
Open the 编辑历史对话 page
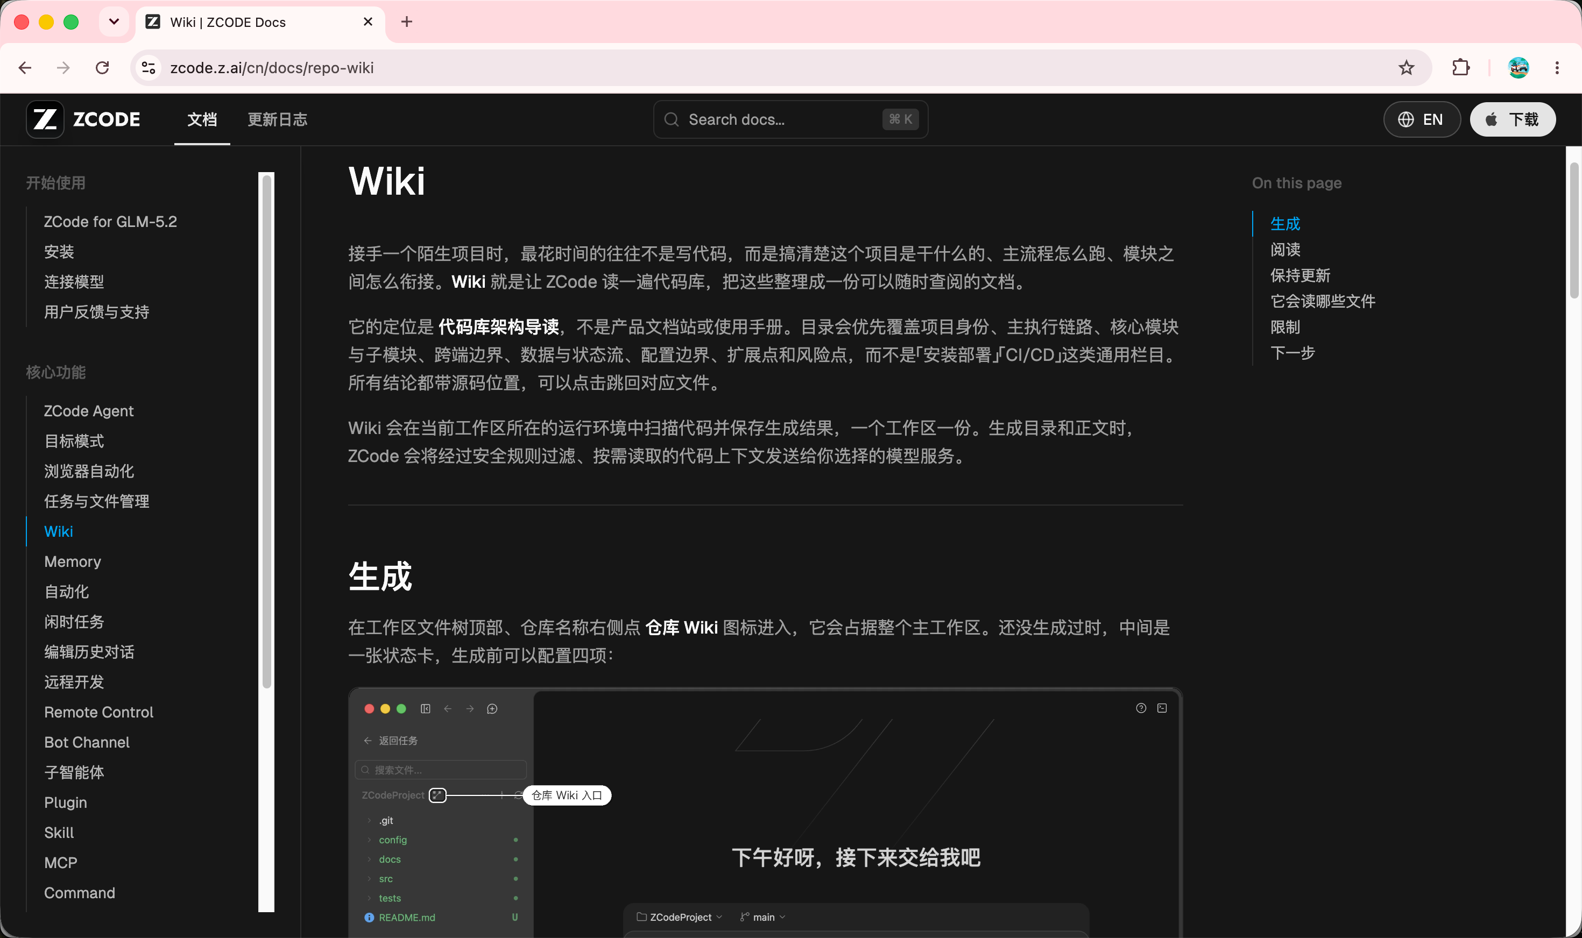(89, 652)
